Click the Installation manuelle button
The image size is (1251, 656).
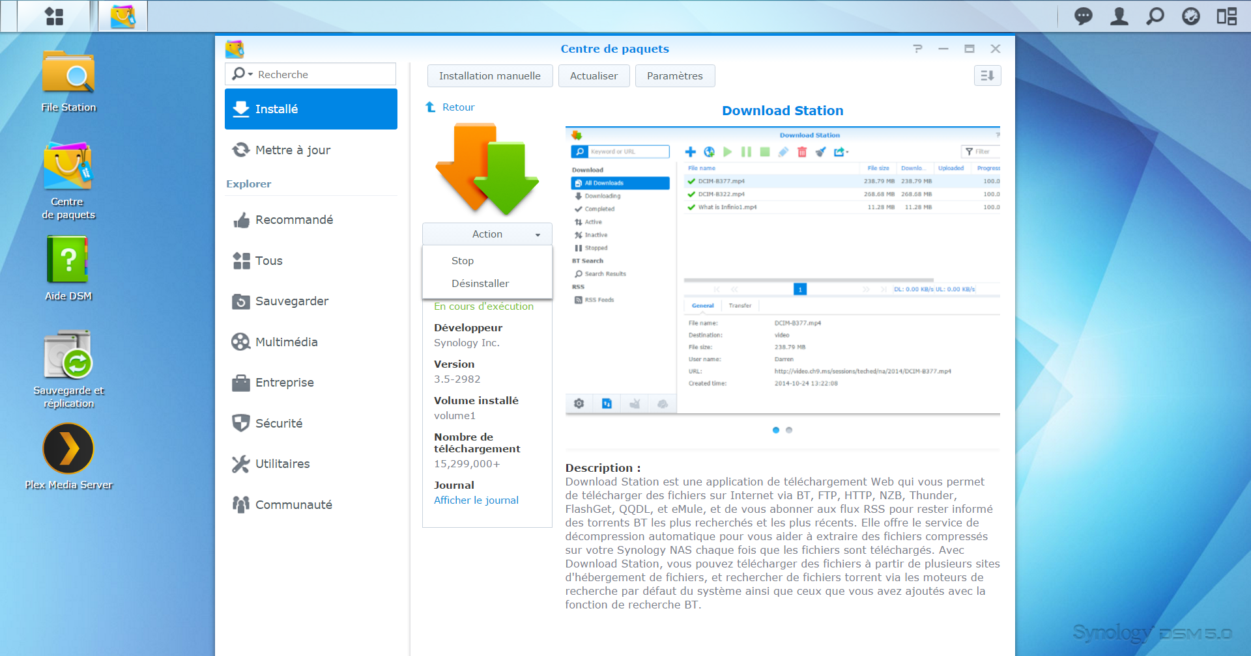[x=489, y=76]
